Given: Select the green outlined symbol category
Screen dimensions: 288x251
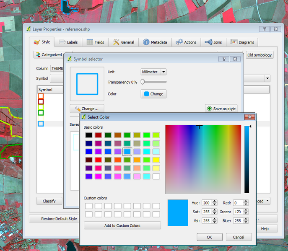Looking at the screenshot, I should pos(41,113).
